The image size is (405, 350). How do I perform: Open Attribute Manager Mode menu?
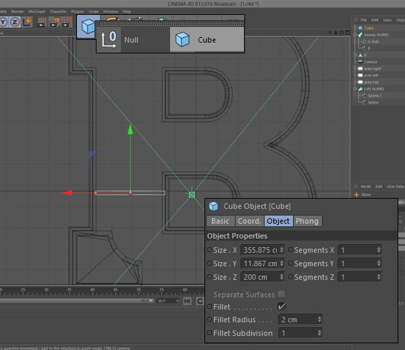pos(365,186)
